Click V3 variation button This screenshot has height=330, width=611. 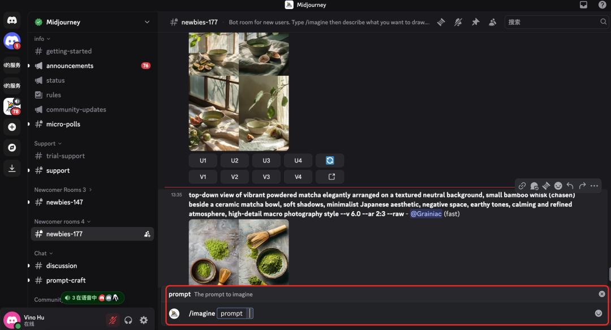click(x=266, y=177)
